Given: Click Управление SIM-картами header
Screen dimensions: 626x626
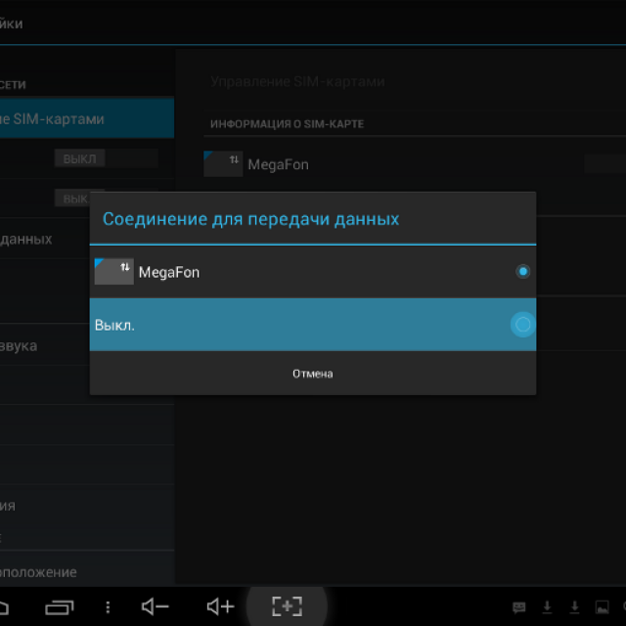Looking at the screenshot, I should click(297, 81).
